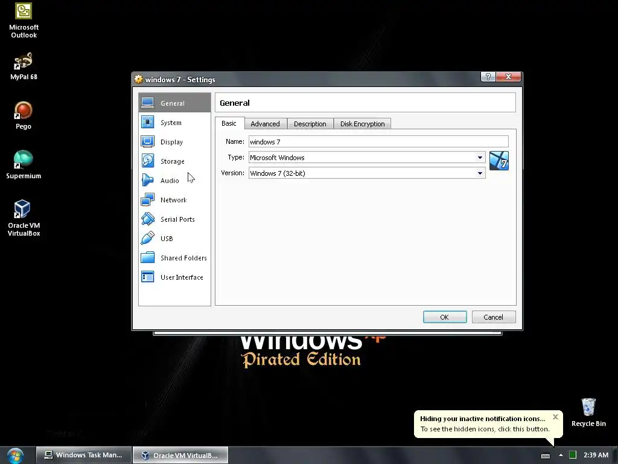Click the keyboard icon in system tray
The width and height of the screenshot is (618, 464).
pos(546,456)
